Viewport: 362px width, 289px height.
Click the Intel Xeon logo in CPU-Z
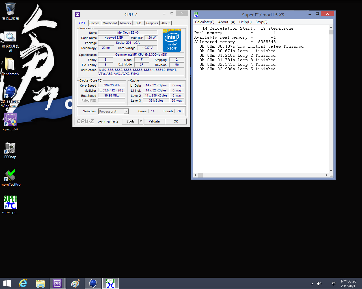pyautogui.click(x=172, y=40)
